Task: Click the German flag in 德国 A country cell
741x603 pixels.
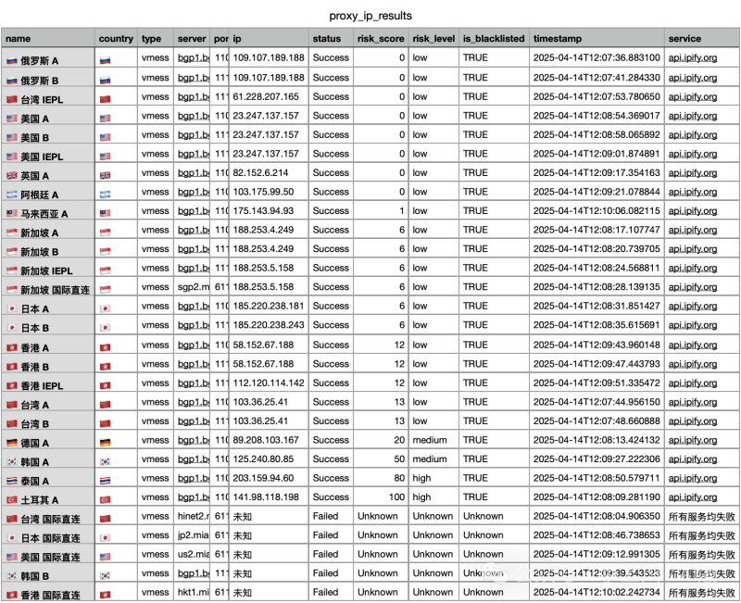Action: [x=105, y=443]
